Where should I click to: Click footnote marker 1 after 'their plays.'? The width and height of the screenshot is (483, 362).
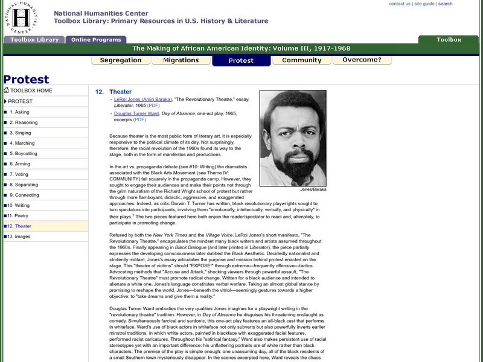pyautogui.click(x=133, y=215)
